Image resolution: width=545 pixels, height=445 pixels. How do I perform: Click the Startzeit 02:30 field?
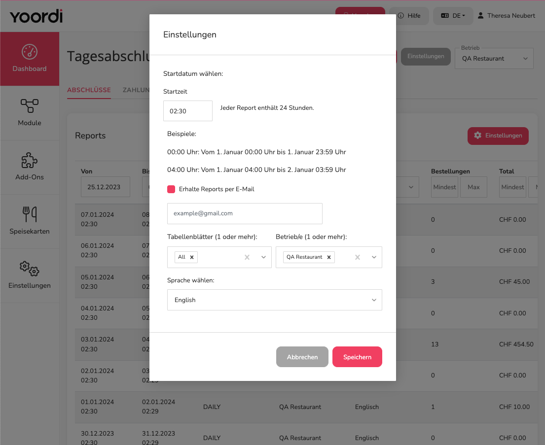click(188, 111)
